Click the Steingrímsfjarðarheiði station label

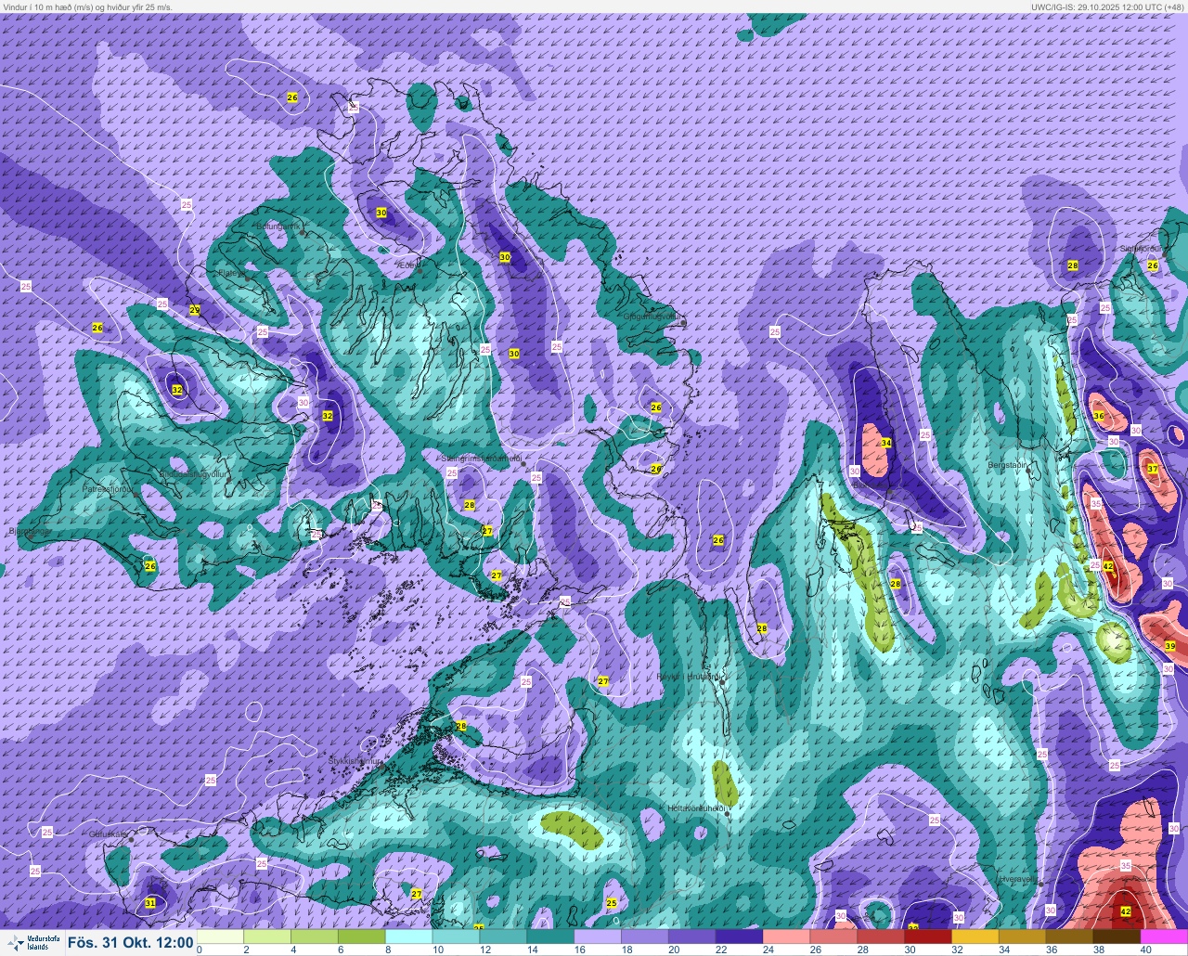[479, 458]
